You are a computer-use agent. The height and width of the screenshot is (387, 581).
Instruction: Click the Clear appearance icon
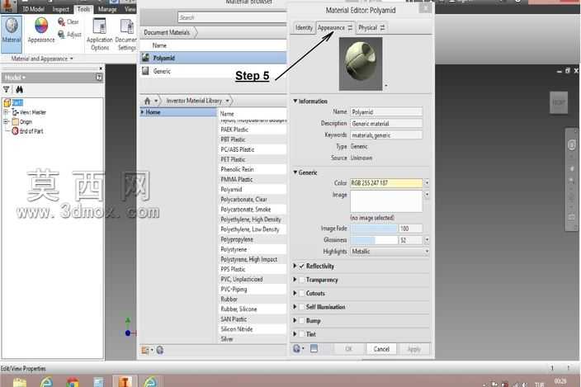click(x=62, y=21)
